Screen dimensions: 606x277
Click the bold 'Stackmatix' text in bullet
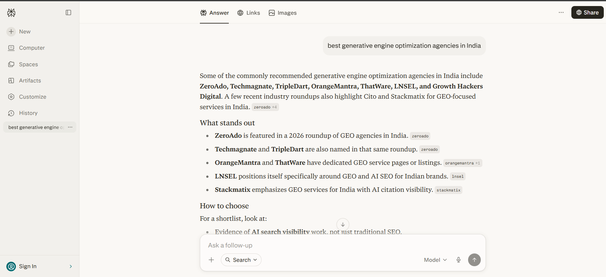[233, 190]
